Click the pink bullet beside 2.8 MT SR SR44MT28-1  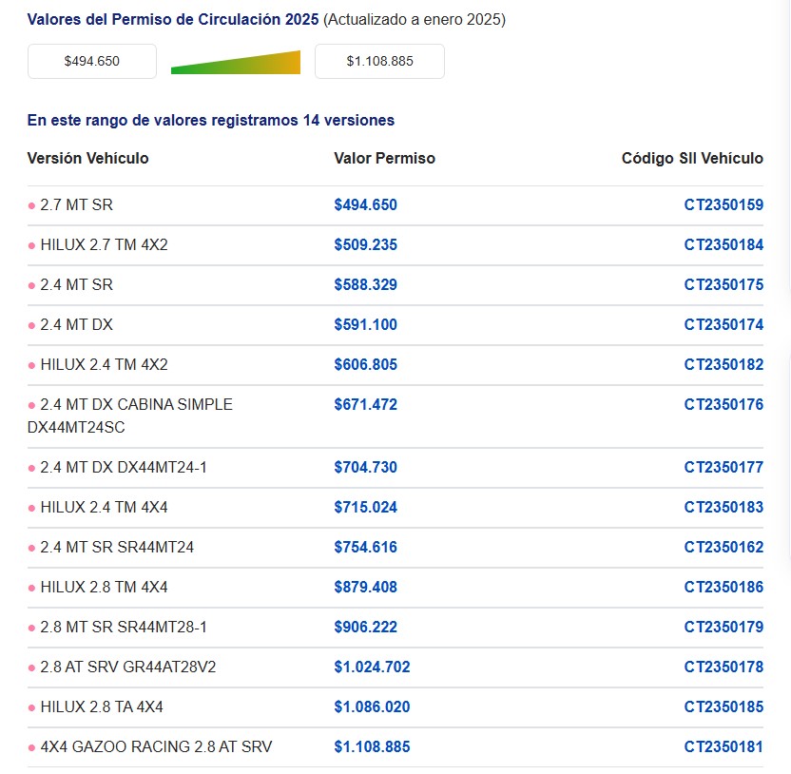31,628
